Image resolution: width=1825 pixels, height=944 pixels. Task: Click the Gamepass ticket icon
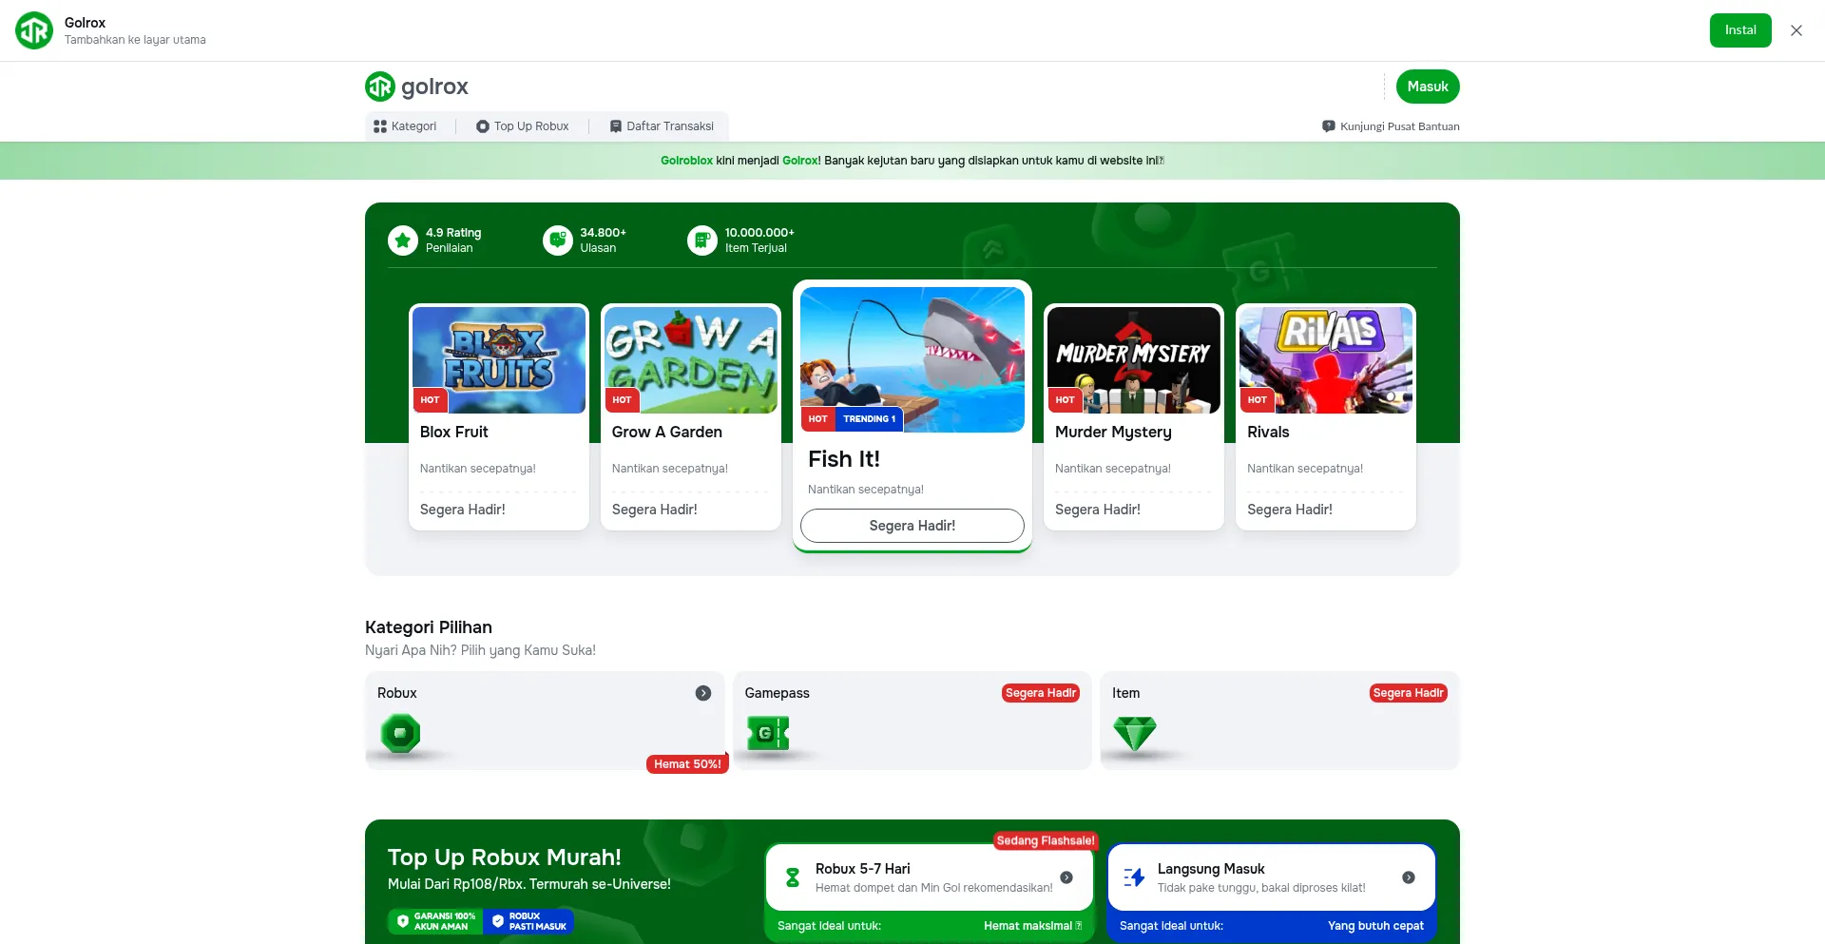[768, 733]
